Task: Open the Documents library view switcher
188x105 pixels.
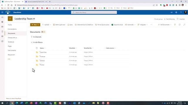Action: [43, 32]
